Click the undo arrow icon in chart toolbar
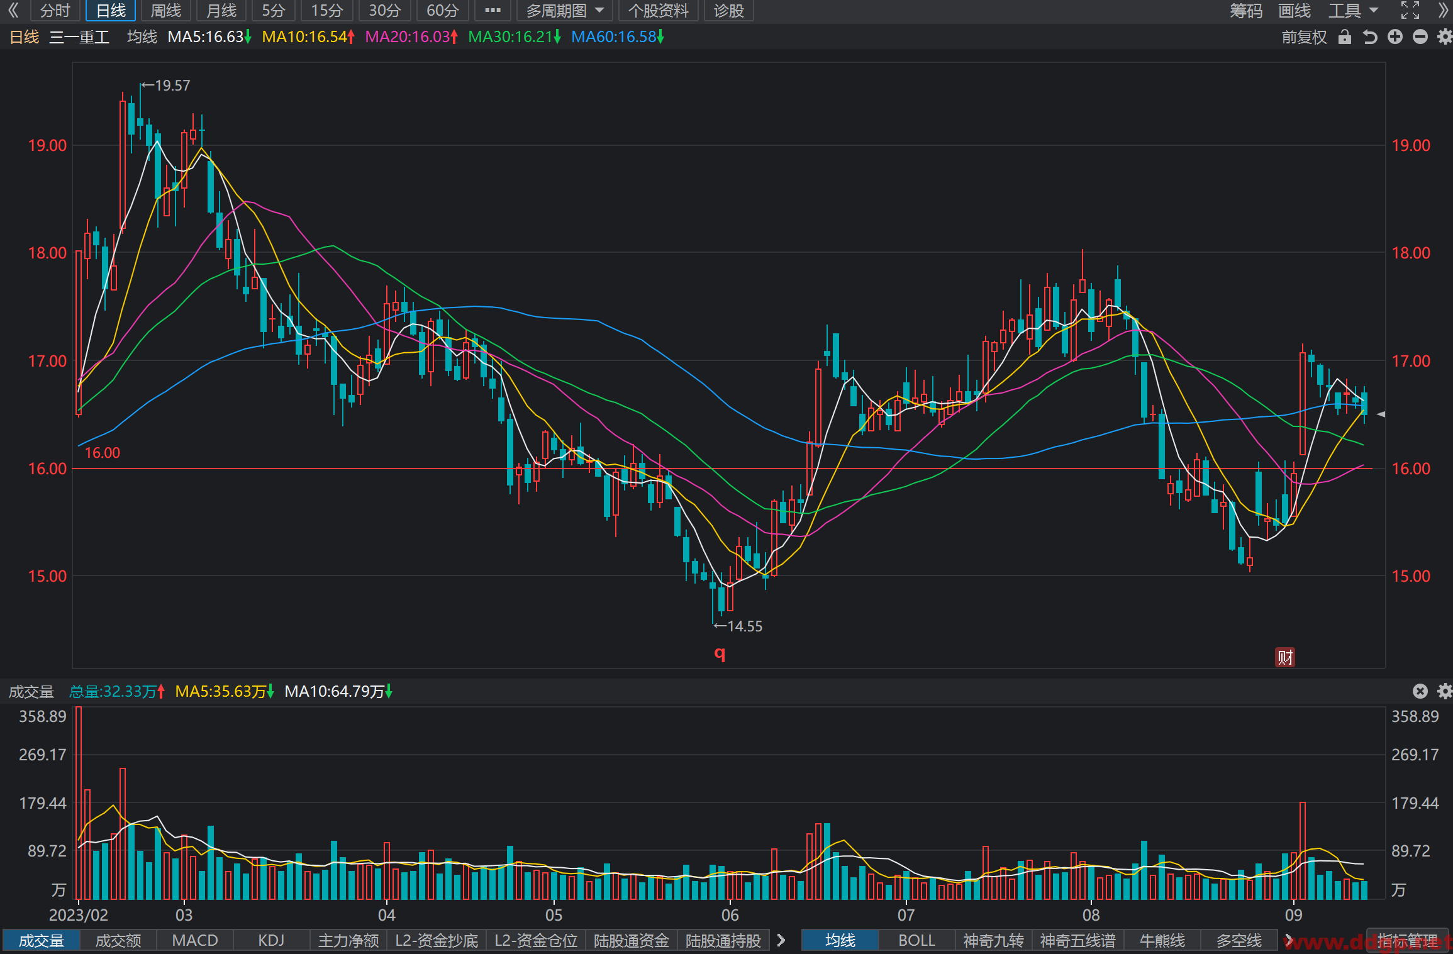1453x954 pixels. coord(1370,37)
